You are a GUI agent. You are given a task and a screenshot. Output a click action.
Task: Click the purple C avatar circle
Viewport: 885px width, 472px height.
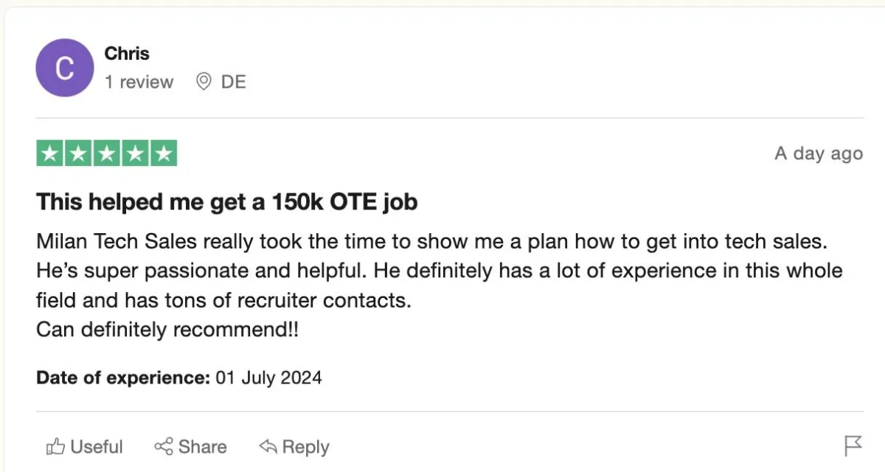tap(65, 68)
